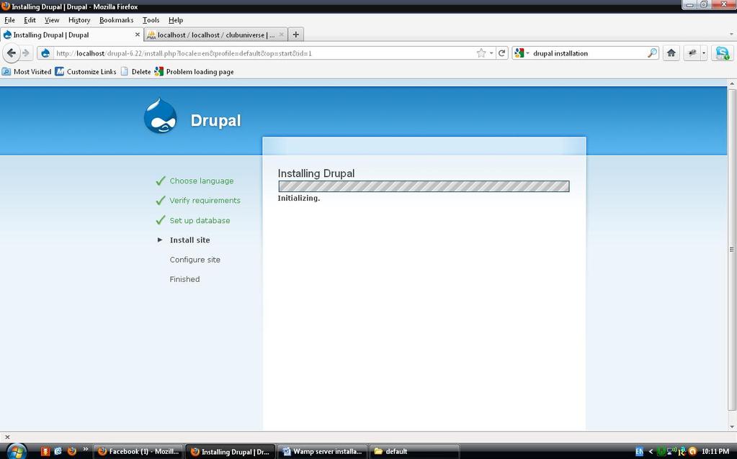
Task: Click the pushpin toolbar icon
Action: coord(692,53)
